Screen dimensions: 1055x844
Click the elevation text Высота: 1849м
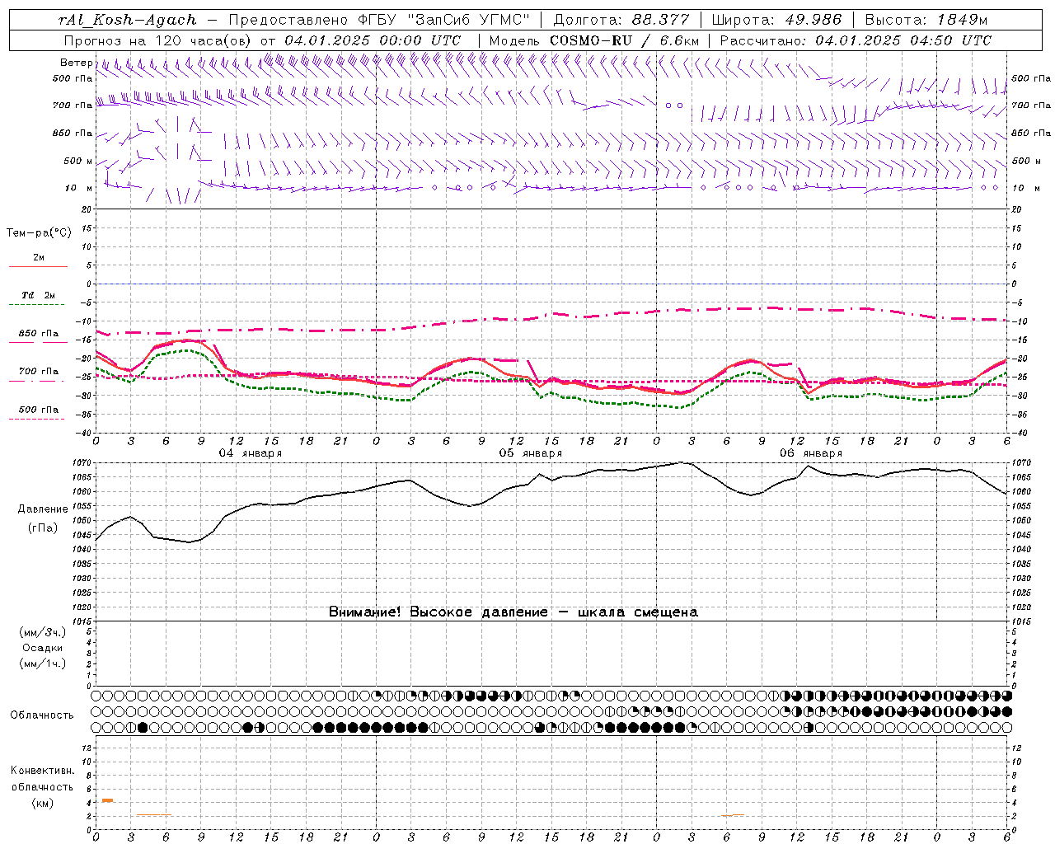click(926, 20)
